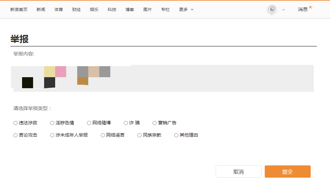330x185 pixels.
Task: Open the 科技 section
Action: tap(112, 9)
